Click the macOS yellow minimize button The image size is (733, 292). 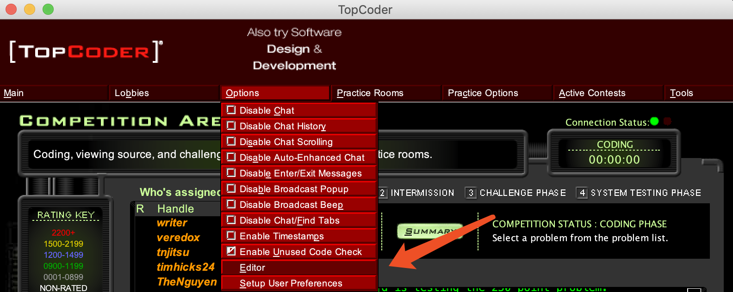click(x=30, y=9)
